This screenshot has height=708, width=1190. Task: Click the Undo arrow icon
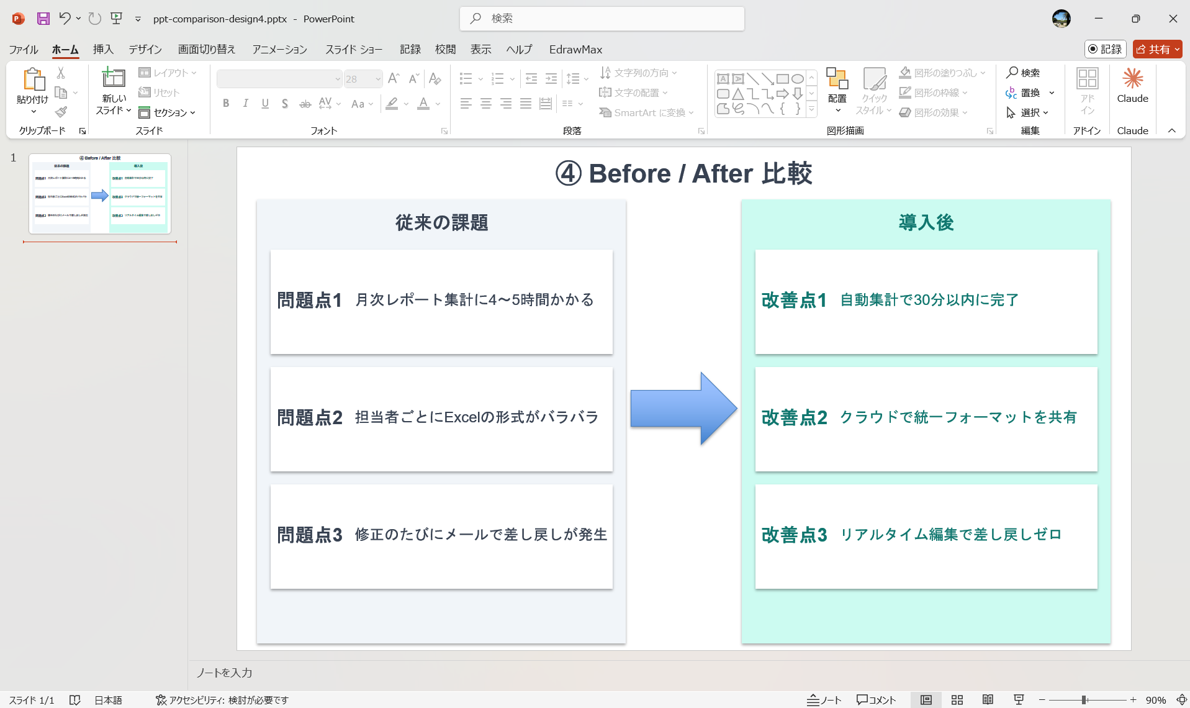pos(65,19)
